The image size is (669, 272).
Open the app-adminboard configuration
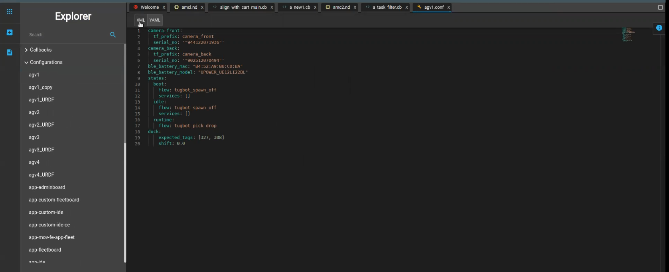47,187
